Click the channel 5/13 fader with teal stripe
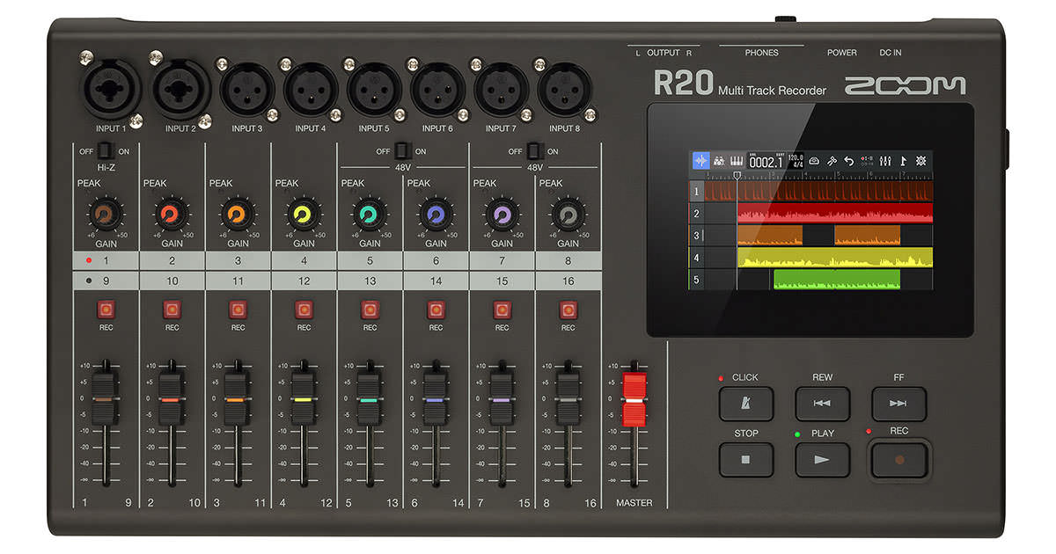The height and width of the screenshot is (554, 1056). coord(370,400)
